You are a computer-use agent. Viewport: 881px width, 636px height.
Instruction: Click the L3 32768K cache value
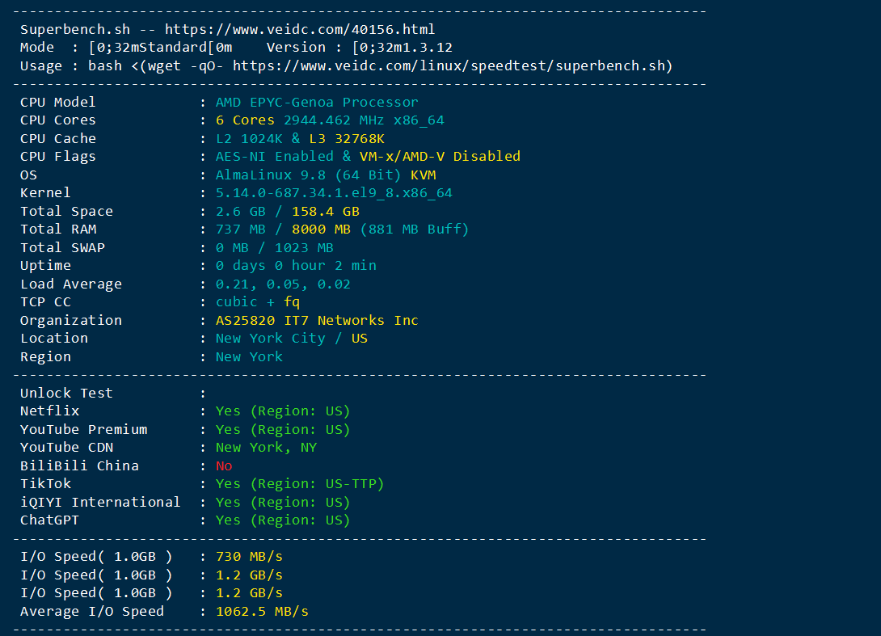[x=347, y=139]
